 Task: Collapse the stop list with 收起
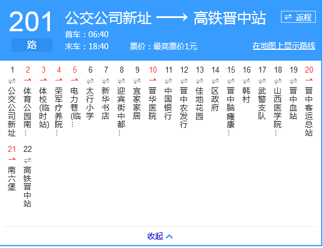[155, 236]
